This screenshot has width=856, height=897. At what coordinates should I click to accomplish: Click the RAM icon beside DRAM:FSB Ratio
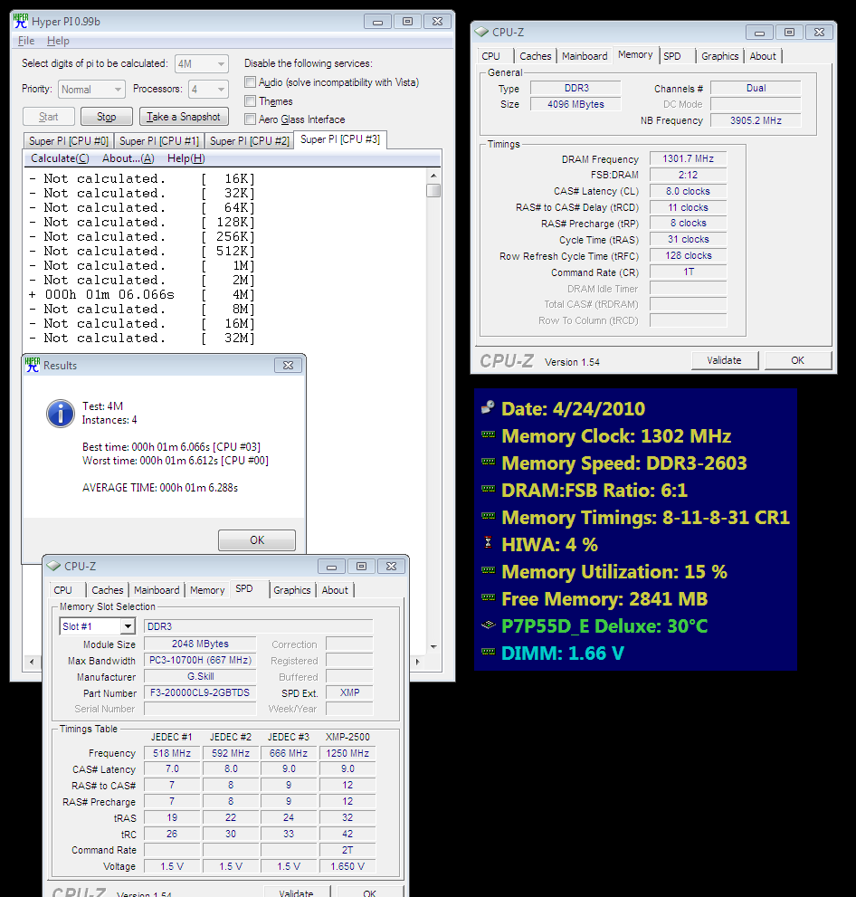[x=488, y=489]
